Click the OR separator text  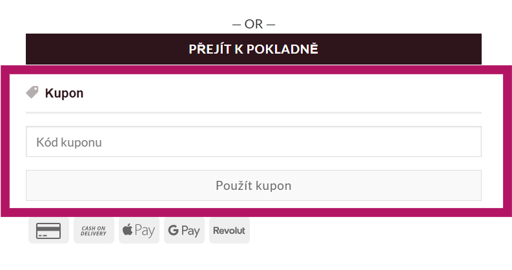click(253, 25)
